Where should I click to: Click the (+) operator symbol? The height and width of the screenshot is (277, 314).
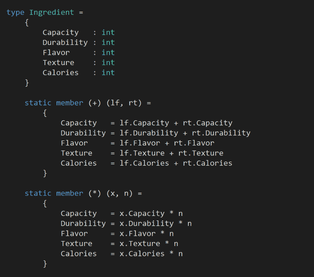click(95, 103)
